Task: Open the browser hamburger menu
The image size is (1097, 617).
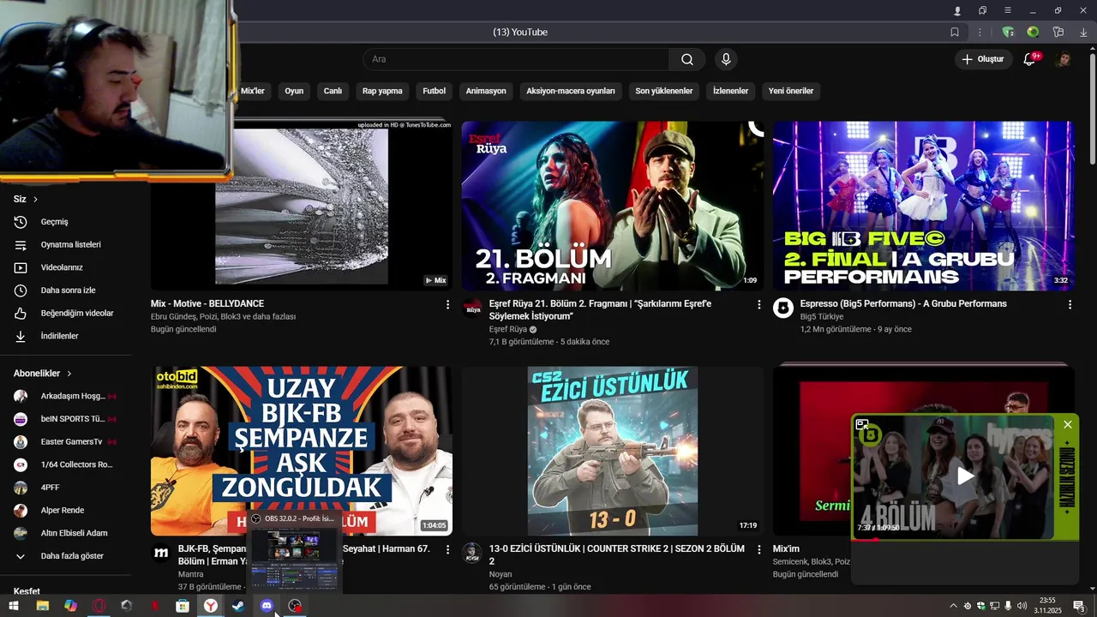Action: pos(1008,10)
